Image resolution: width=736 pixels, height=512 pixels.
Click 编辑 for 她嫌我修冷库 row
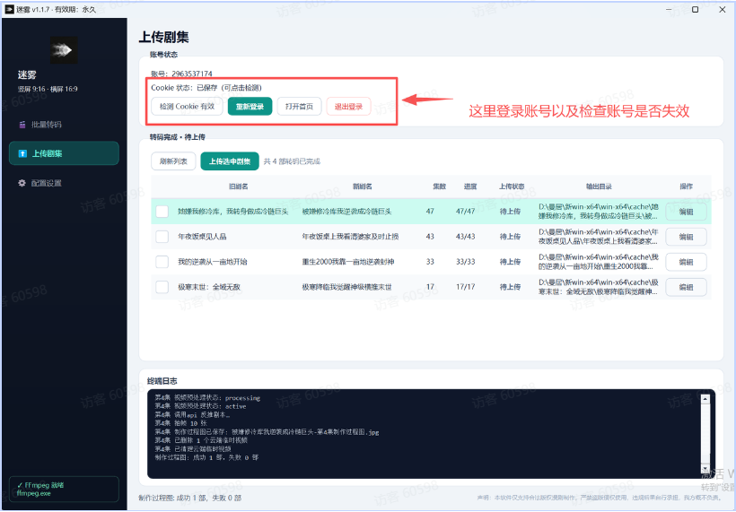pyautogui.click(x=687, y=212)
